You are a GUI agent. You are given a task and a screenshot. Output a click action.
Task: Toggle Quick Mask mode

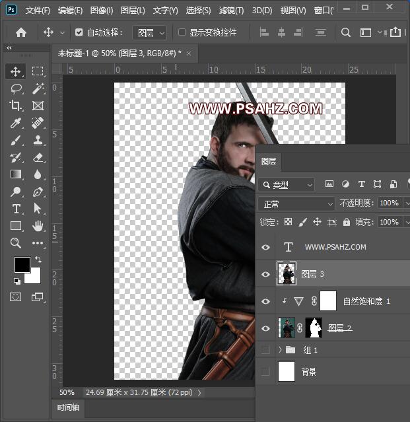coord(16,297)
